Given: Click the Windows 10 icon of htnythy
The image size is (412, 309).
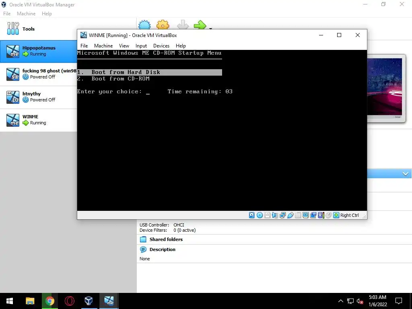Looking at the screenshot, I should 13,97.
